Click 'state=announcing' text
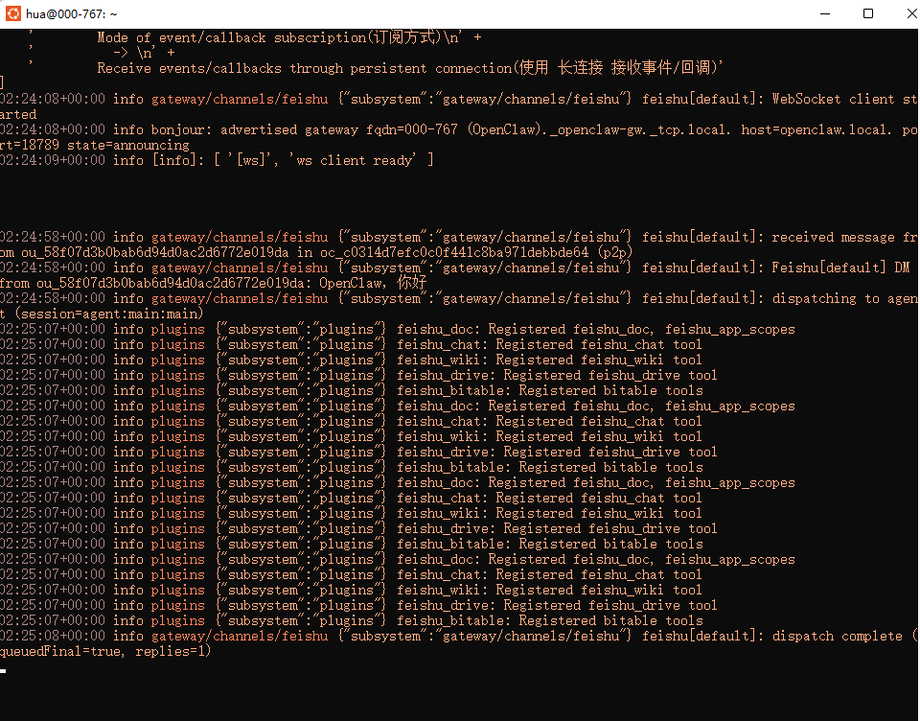Screen dimensions: 920x721 pos(127,145)
